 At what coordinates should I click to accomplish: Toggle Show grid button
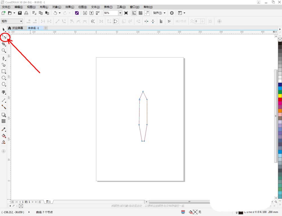coord(140,13)
